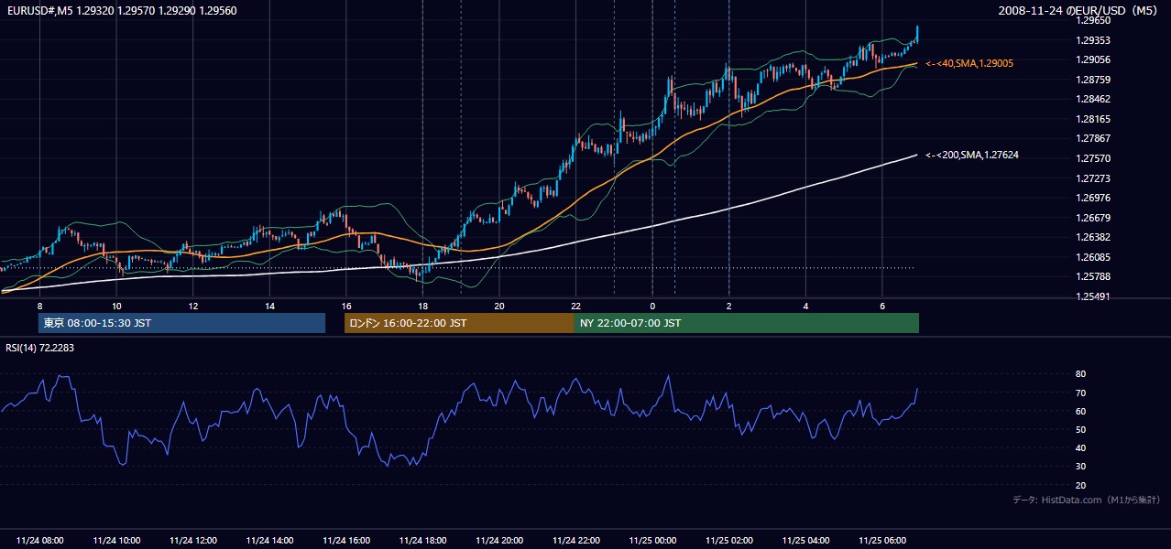Click the NY 22:00-07:00 JST session bar
The height and width of the screenshot is (549, 1171).
[747, 323]
